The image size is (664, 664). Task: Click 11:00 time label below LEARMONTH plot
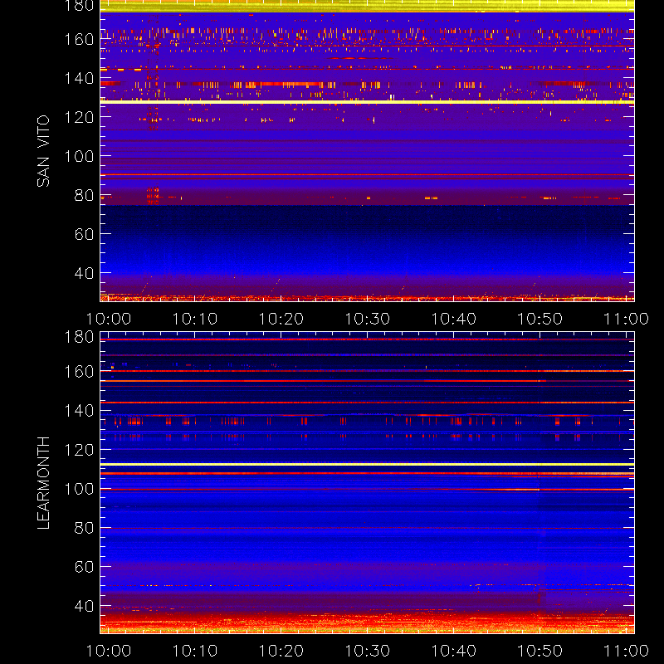626,651
